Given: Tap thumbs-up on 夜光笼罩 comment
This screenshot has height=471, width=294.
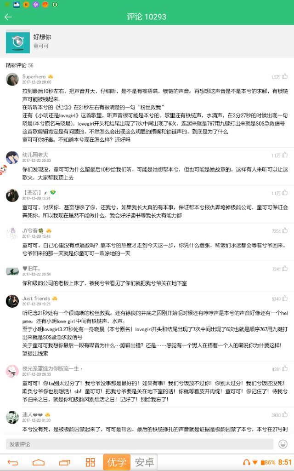Looking at the screenshot, I should pos(285,368).
